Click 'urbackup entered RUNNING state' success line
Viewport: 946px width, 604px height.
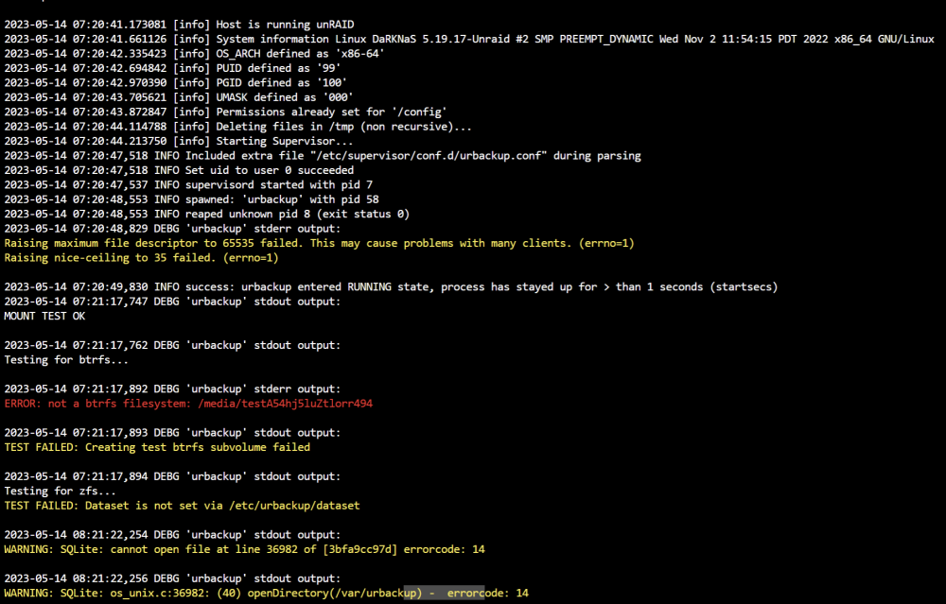click(391, 287)
